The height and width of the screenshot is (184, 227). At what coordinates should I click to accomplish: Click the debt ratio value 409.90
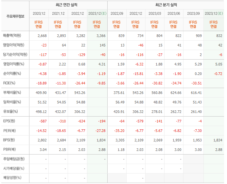click(41, 93)
